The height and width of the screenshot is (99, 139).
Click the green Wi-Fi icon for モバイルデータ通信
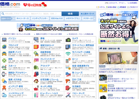(x=68, y=54)
